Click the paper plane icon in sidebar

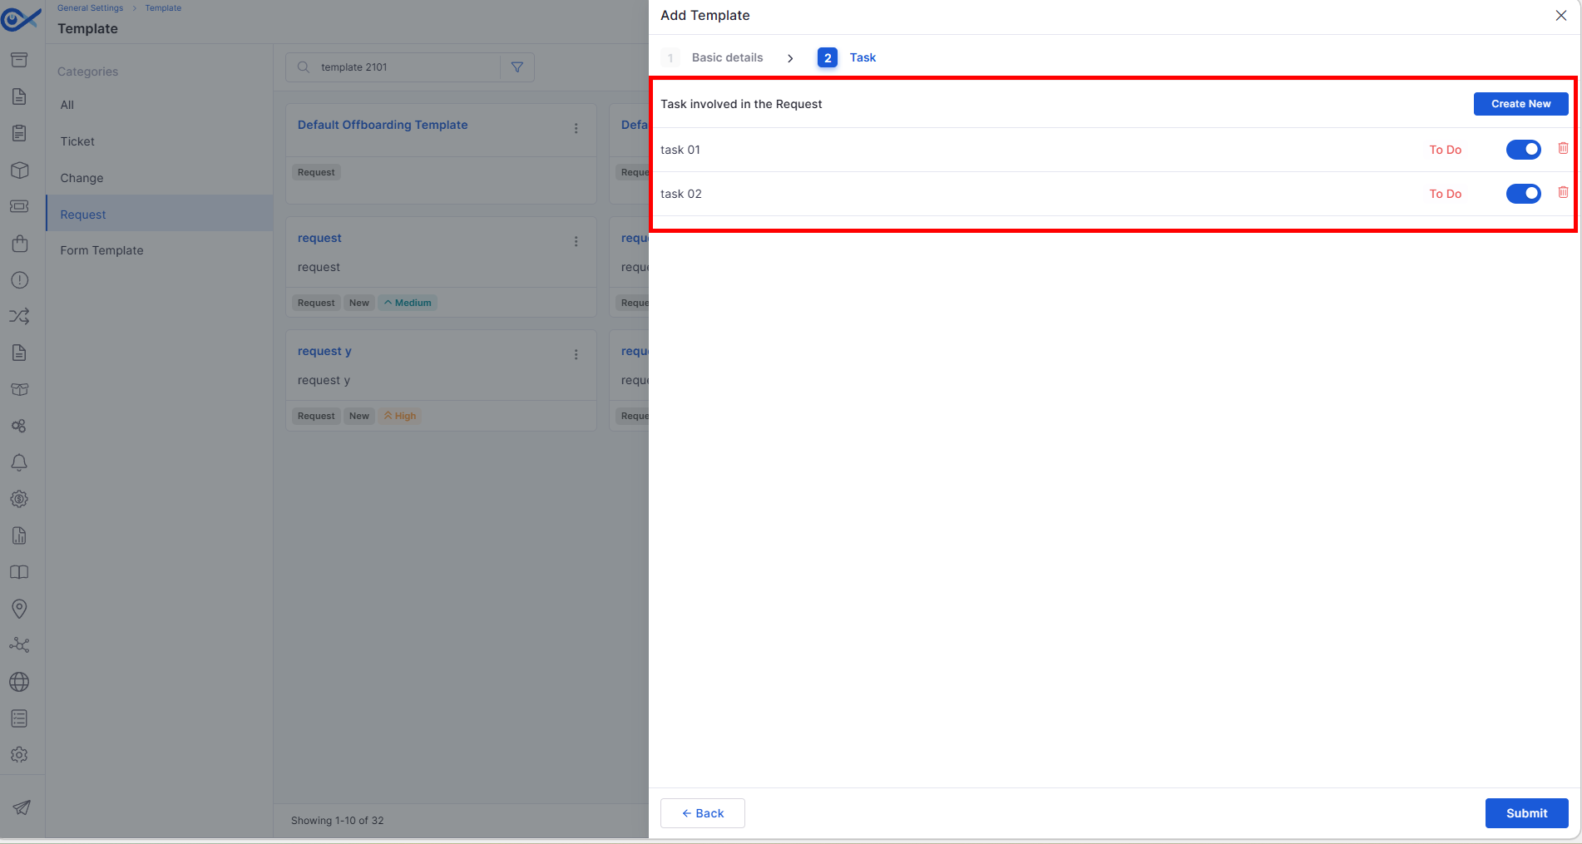click(x=22, y=807)
